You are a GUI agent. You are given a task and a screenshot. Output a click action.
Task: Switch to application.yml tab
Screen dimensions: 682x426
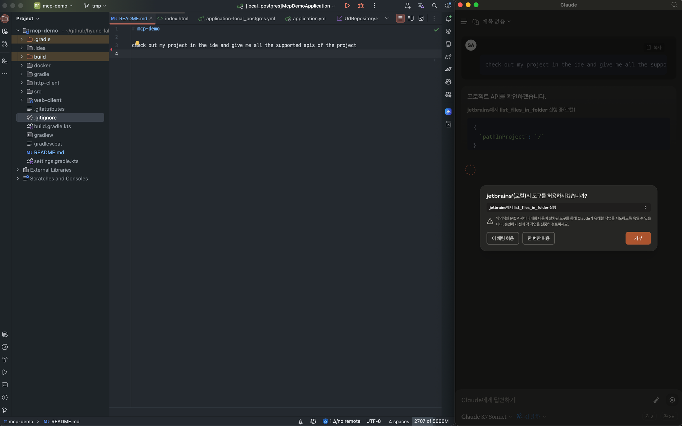(306, 19)
